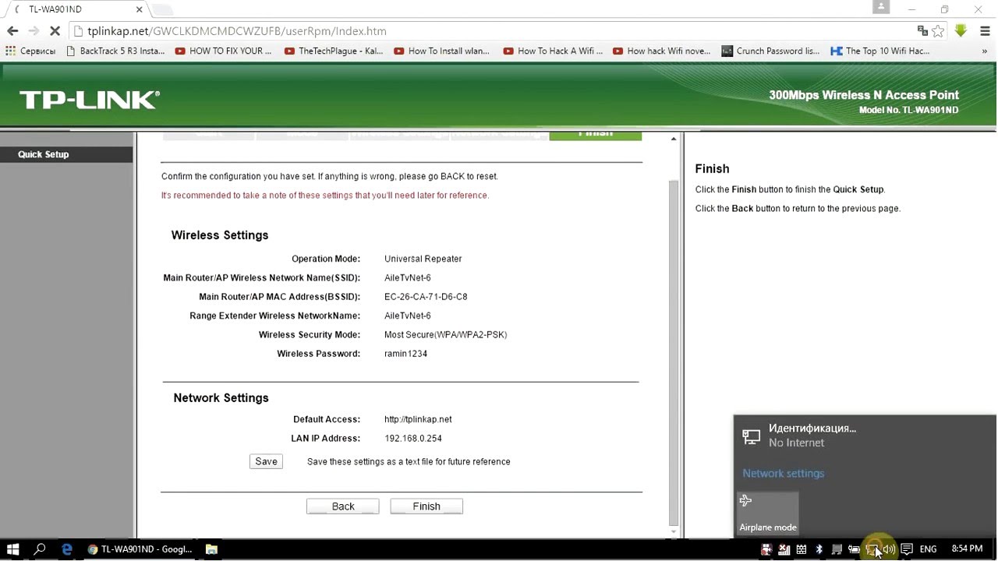Open the green download arrow extension

(961, 30)
